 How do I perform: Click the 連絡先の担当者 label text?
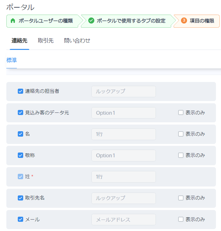coord(42,91)
